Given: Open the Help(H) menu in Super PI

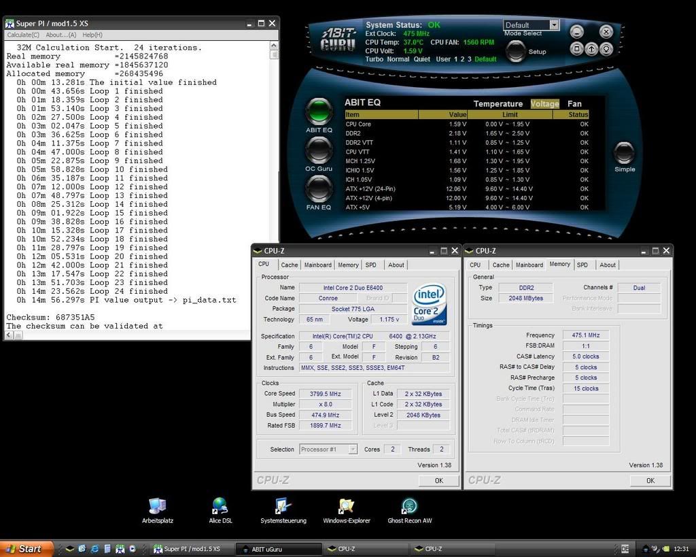Looking at the screenshot, I should pyautogui.click(x=92, y=35).
